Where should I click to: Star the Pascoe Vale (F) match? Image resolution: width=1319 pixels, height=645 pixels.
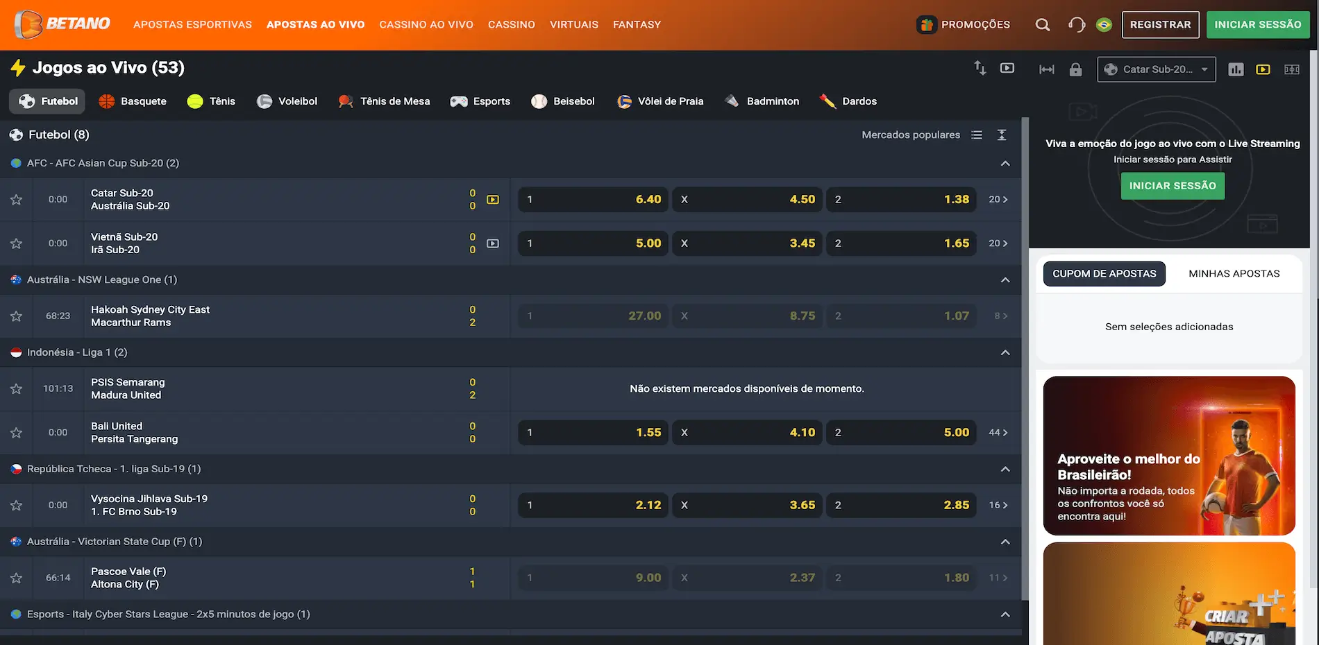tap(17, 578)
